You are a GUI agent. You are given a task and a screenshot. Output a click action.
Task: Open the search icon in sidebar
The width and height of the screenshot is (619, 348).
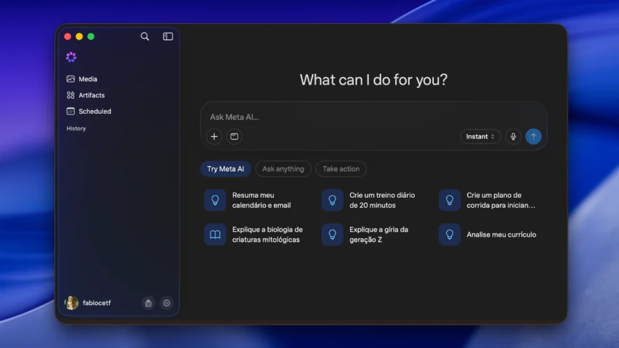[x=145, y=36]
